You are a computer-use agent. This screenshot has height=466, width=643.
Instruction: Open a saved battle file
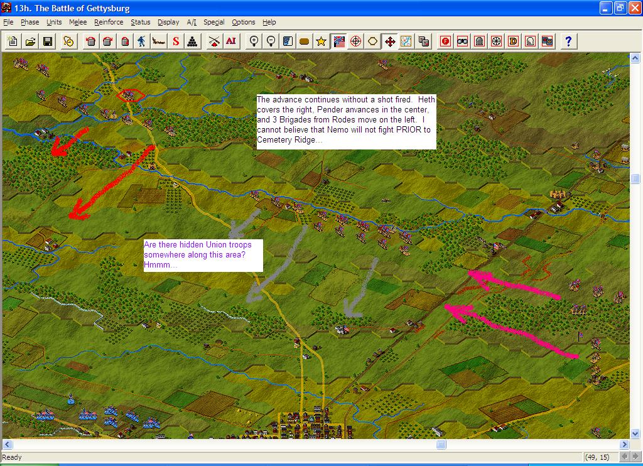pyautogui.click(x=30, y=41)
